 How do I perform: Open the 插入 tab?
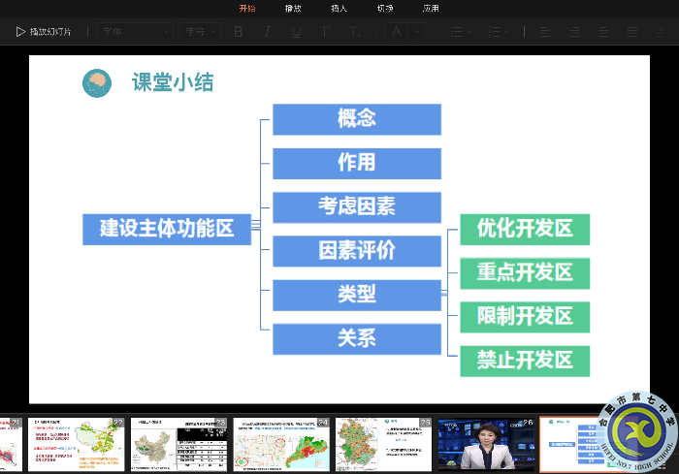339,9
